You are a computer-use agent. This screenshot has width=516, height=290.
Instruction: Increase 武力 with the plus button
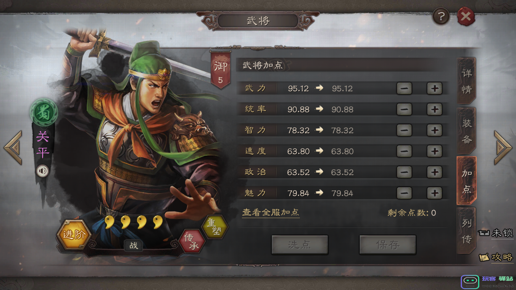435,88
